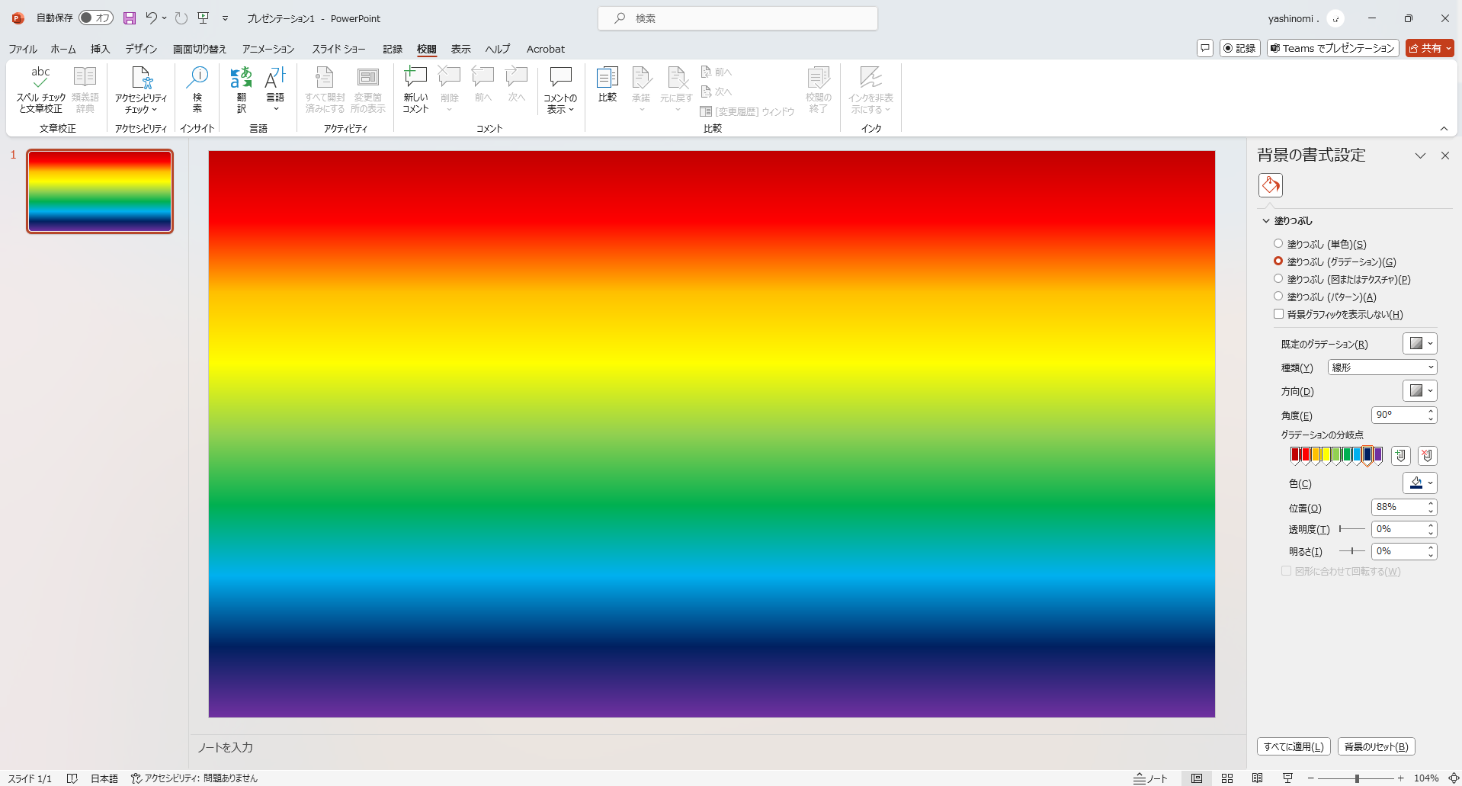The width and height of the screenshot is (1462, 786).
Task: Open the 共有 share dropdown
Action: click(1430, 48)
